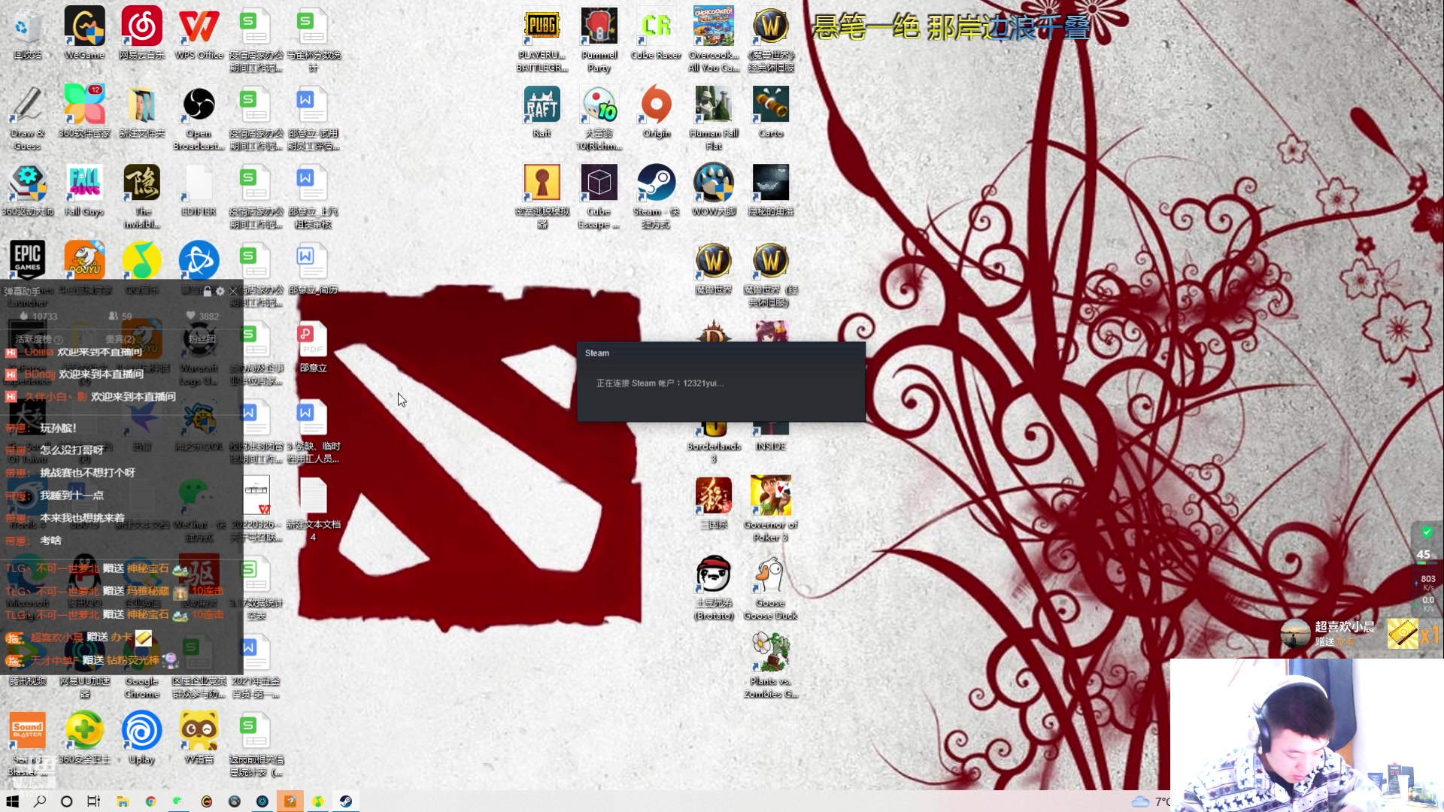This screenshot has height=812, width=1444.
Task: Switch to WeChat on the taskbar
Action: [x=178, y=801]
